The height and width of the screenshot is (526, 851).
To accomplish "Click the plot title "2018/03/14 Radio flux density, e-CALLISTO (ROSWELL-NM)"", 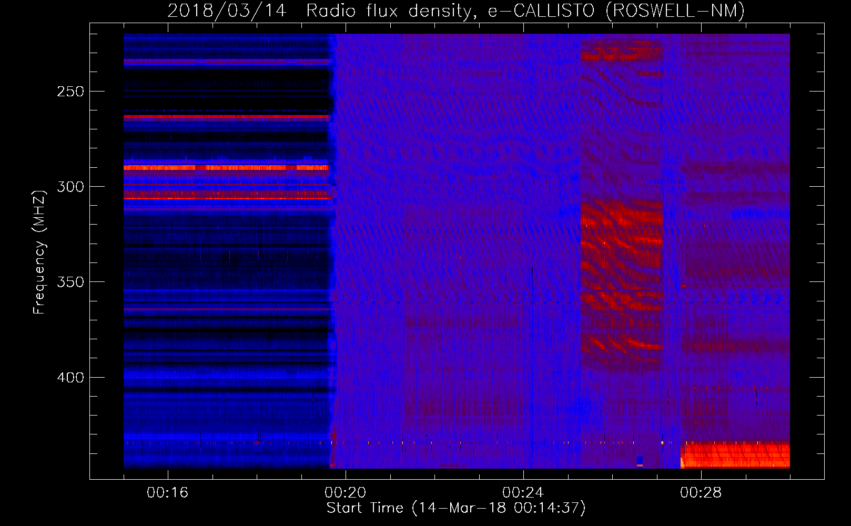I will point(456,11).
